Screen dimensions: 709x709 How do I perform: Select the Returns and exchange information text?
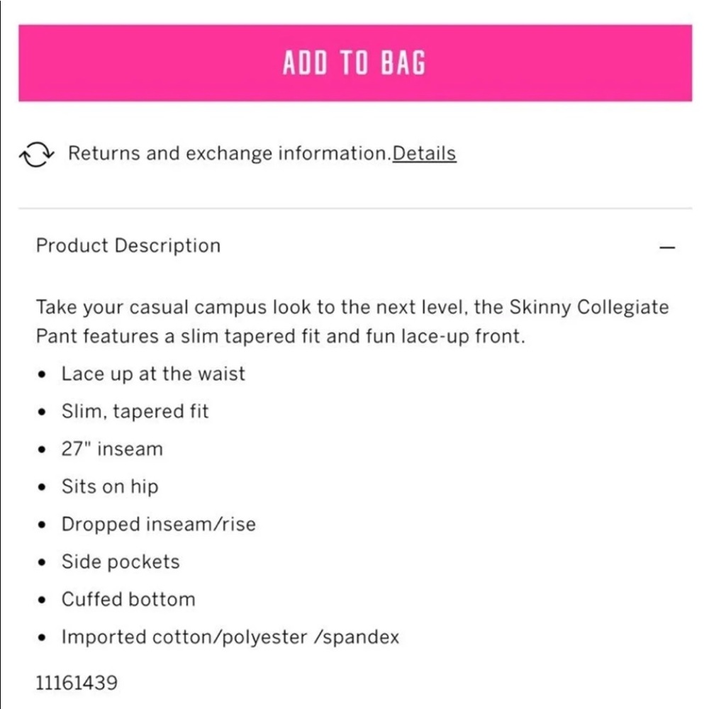pyautogui.click(x=229, y=153)
